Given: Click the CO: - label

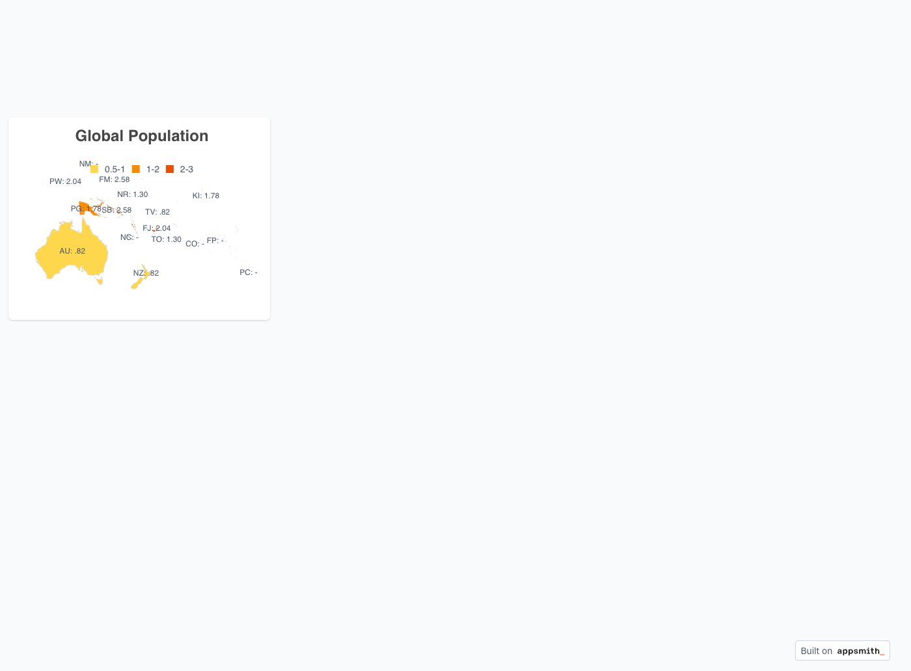Looking at the screenshot, I should pyautogui.click(x=195, y=244).
